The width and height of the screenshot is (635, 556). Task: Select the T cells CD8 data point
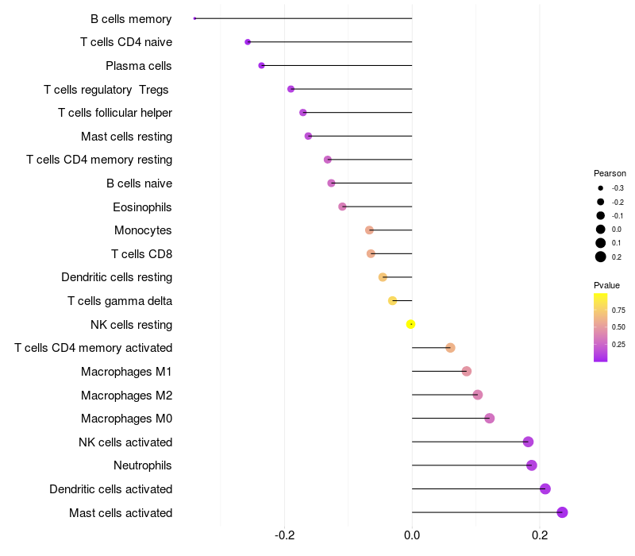point(371,253)
